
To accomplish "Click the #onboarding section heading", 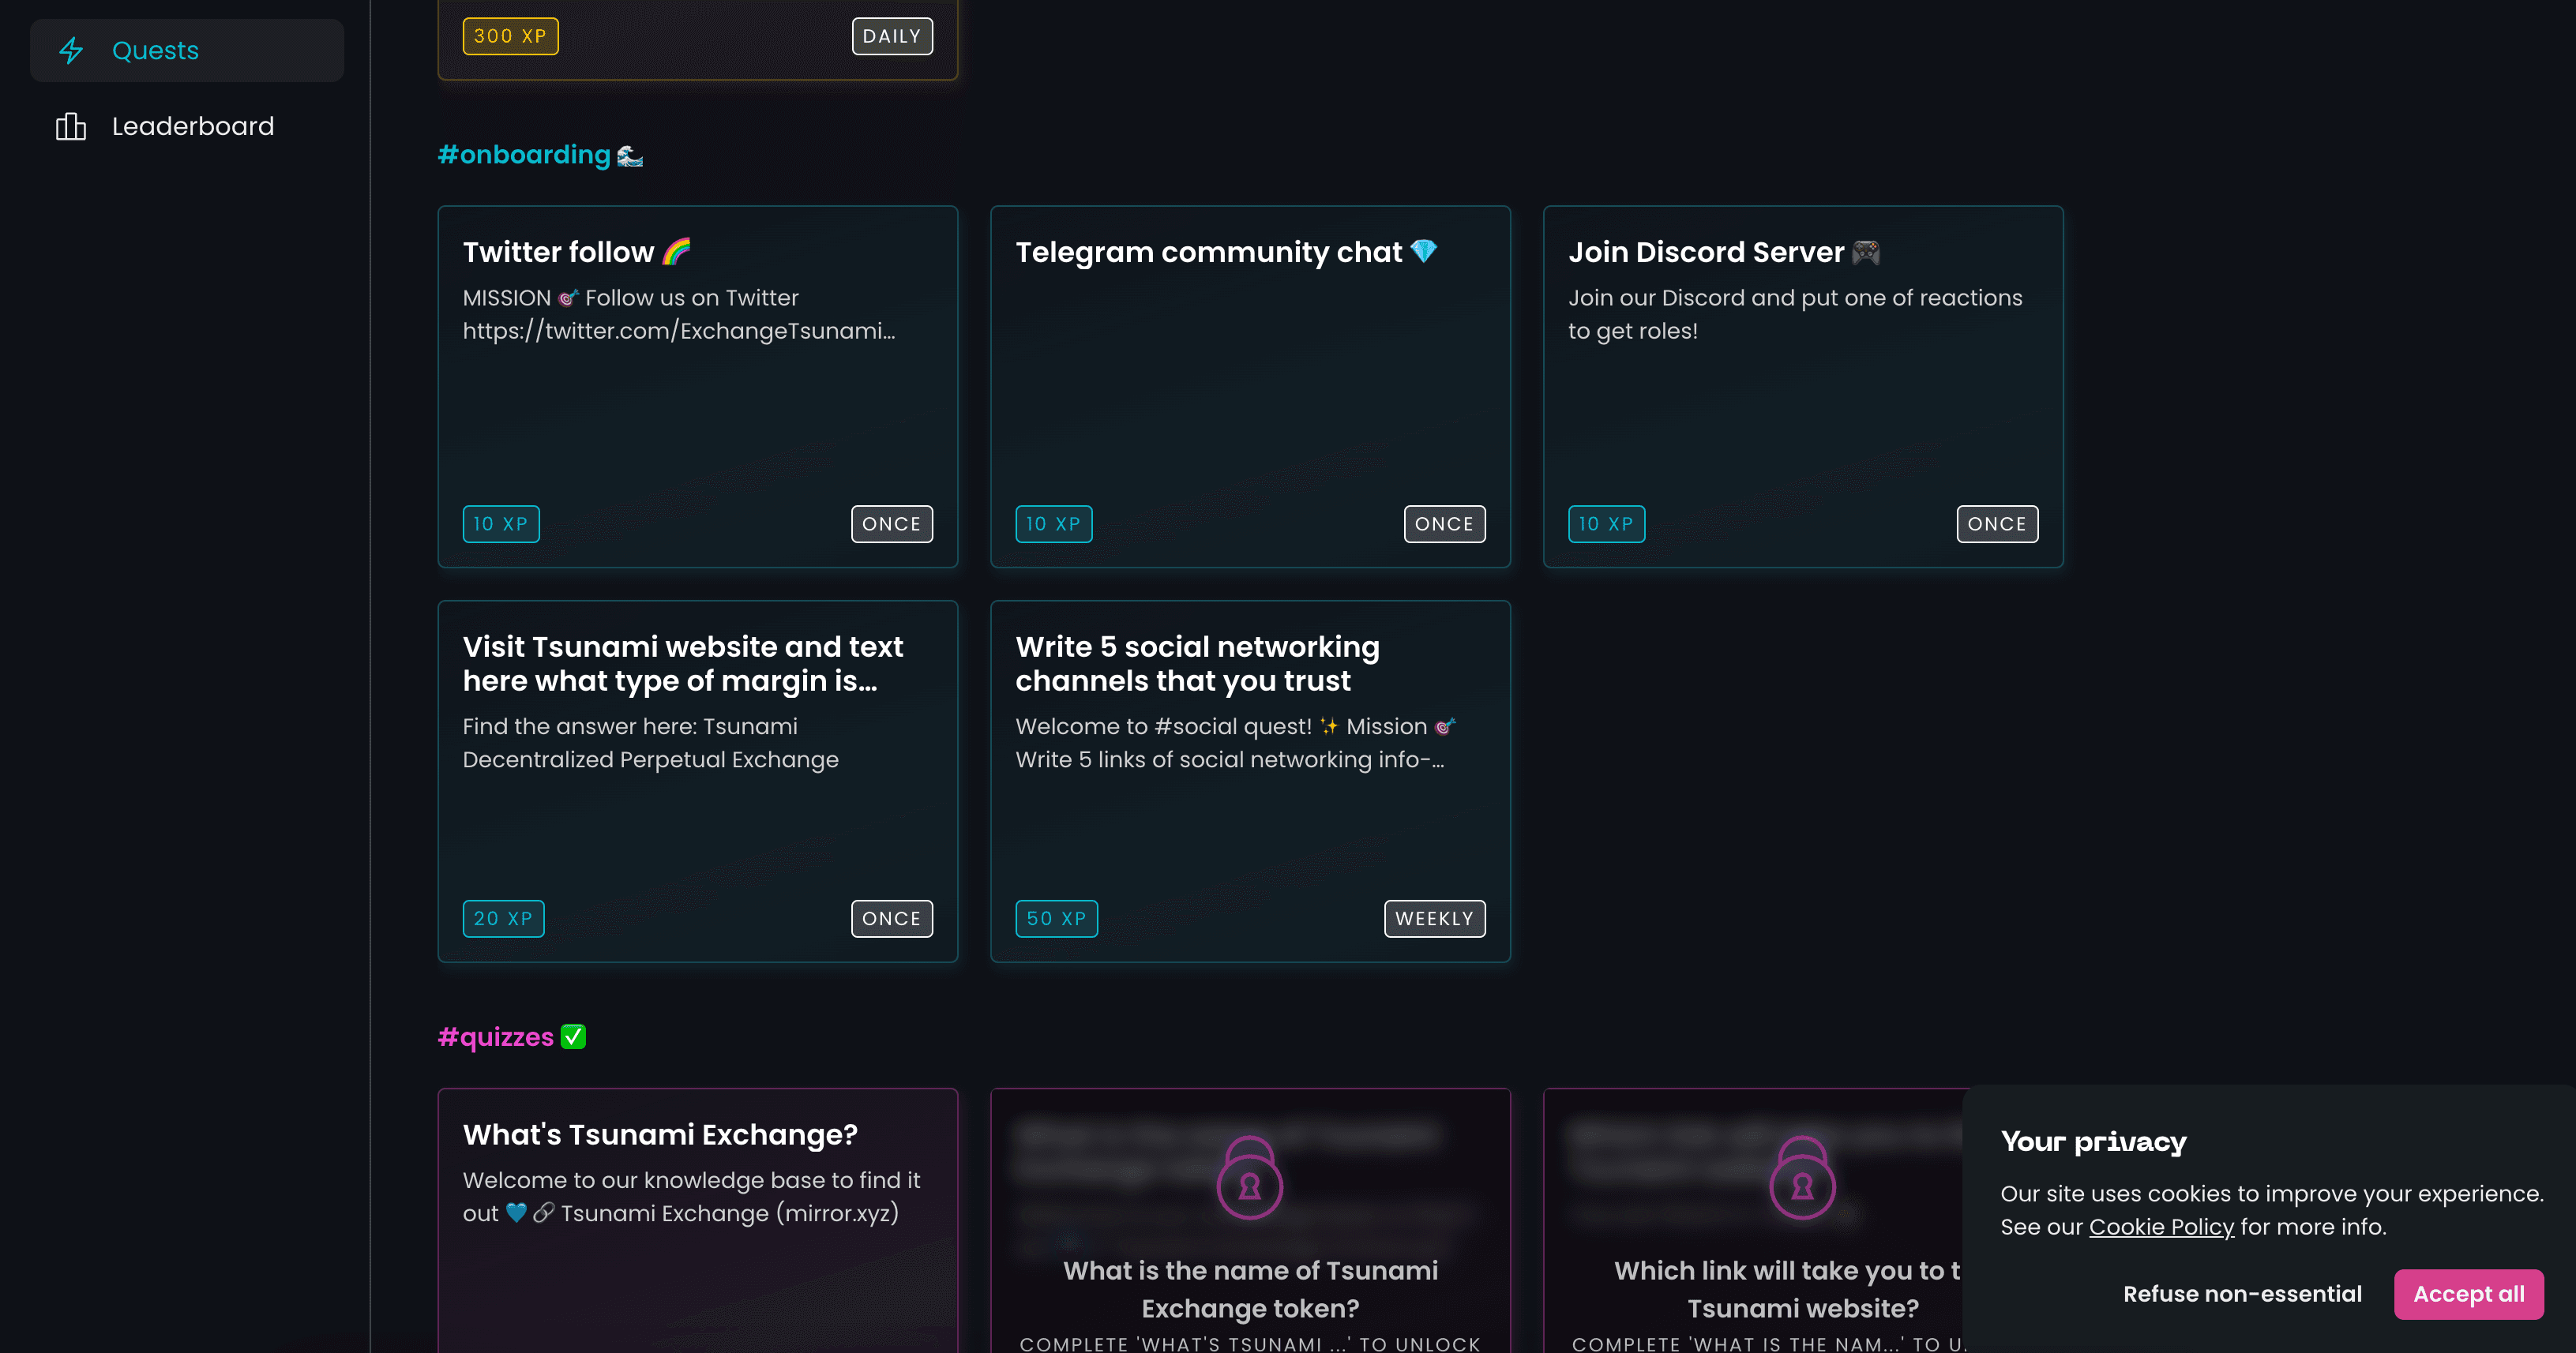I will coord(524,155).
